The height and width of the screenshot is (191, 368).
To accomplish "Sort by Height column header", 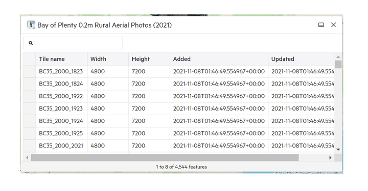I will click(149, 59).
